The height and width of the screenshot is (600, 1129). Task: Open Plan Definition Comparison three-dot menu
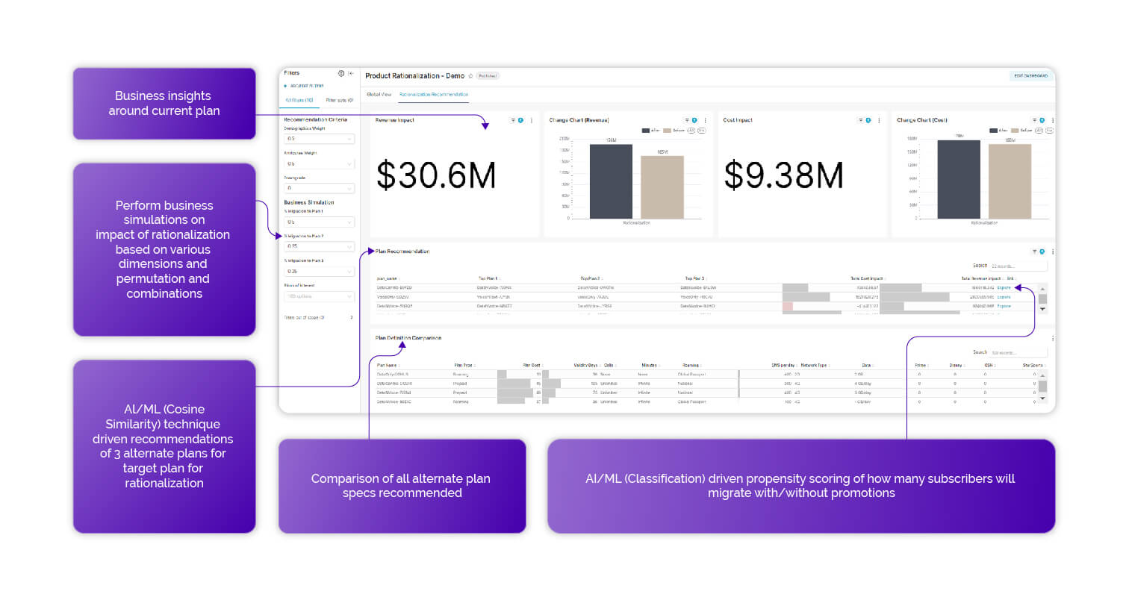pos(1052,338)
